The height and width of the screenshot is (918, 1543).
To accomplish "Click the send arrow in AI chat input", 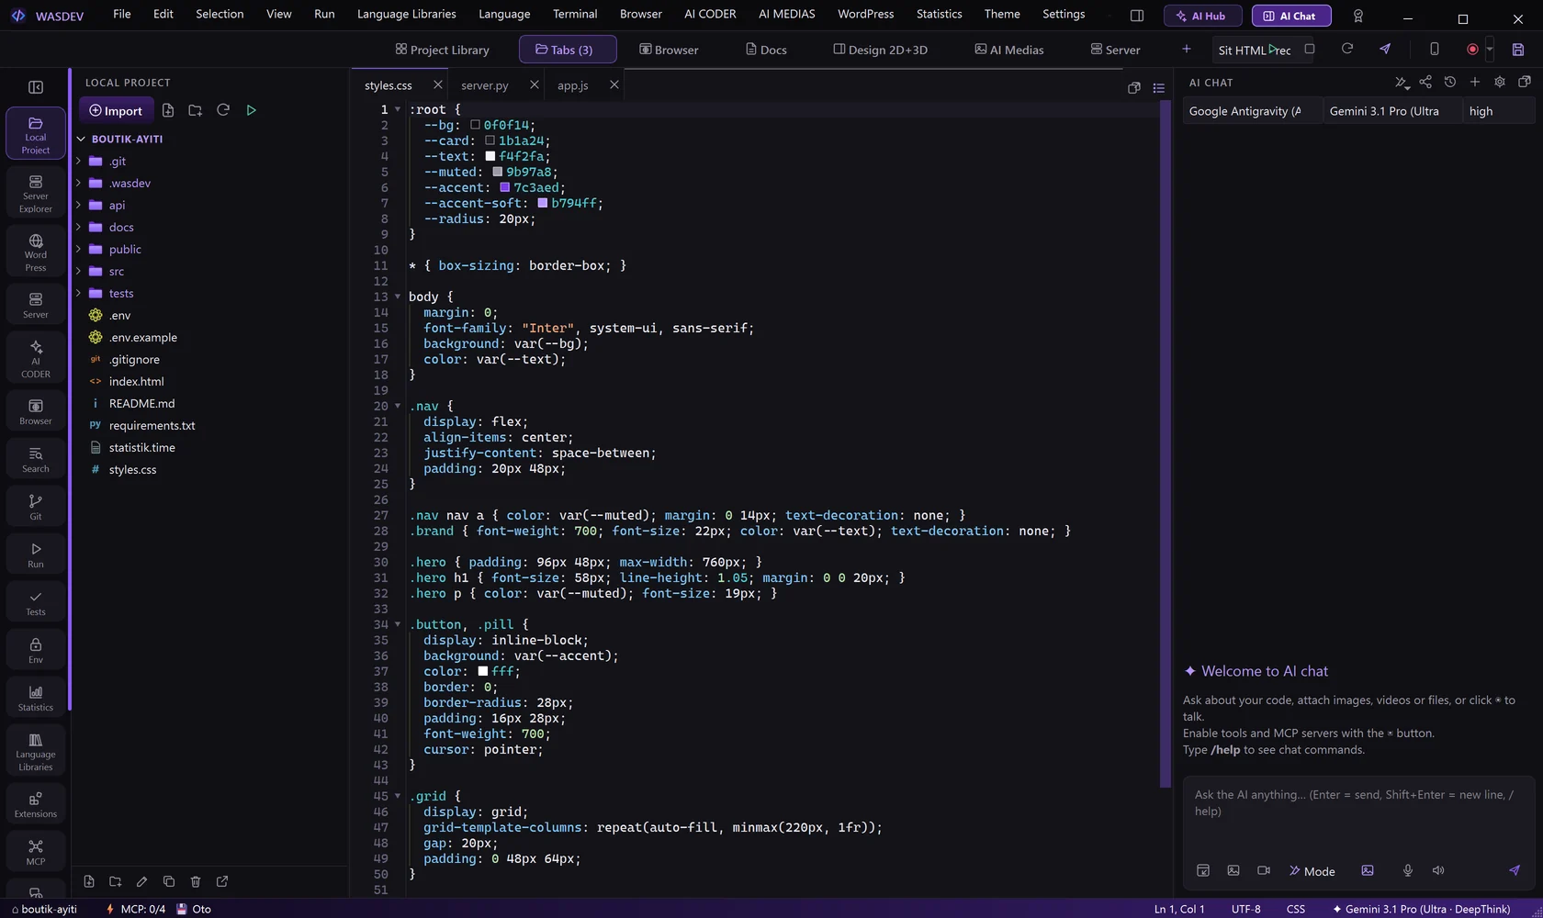I will (x=1514, y=870).
